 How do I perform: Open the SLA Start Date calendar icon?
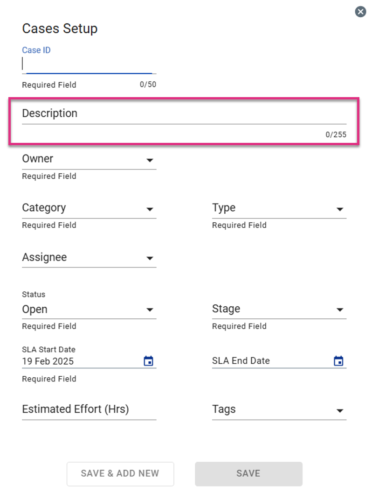[x=149, y=360]
